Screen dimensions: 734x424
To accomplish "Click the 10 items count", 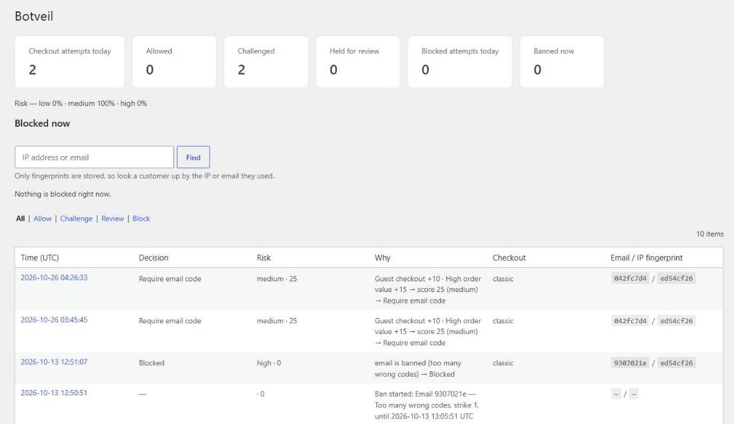I will (x=710, y=234).
